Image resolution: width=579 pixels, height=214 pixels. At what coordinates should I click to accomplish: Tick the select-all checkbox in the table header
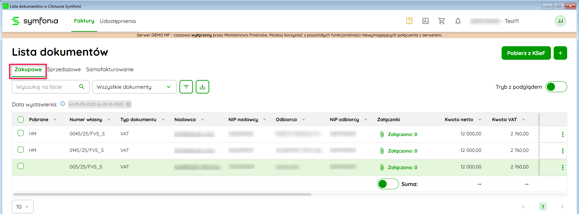coord(21,119)
